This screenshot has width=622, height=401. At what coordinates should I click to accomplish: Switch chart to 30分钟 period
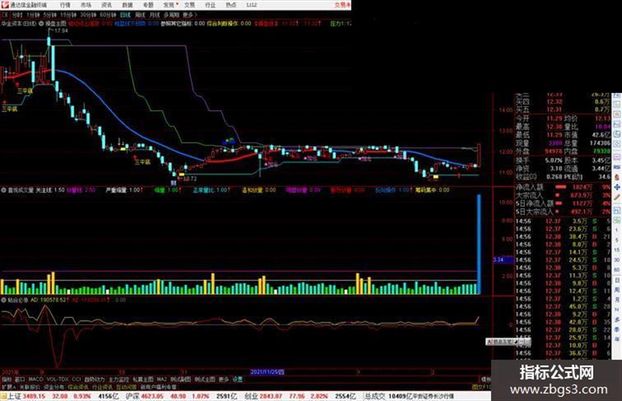pyautogui.click(x=88, y=15)
